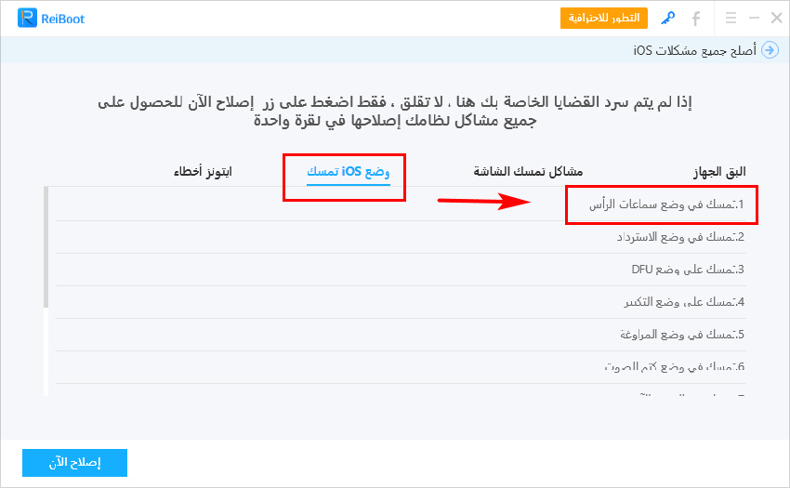Image resolution: width=790 pixels, height=488 pixels.
Task: Click the vertical scrollbar thumb of the list
Action: click(46, 247)
